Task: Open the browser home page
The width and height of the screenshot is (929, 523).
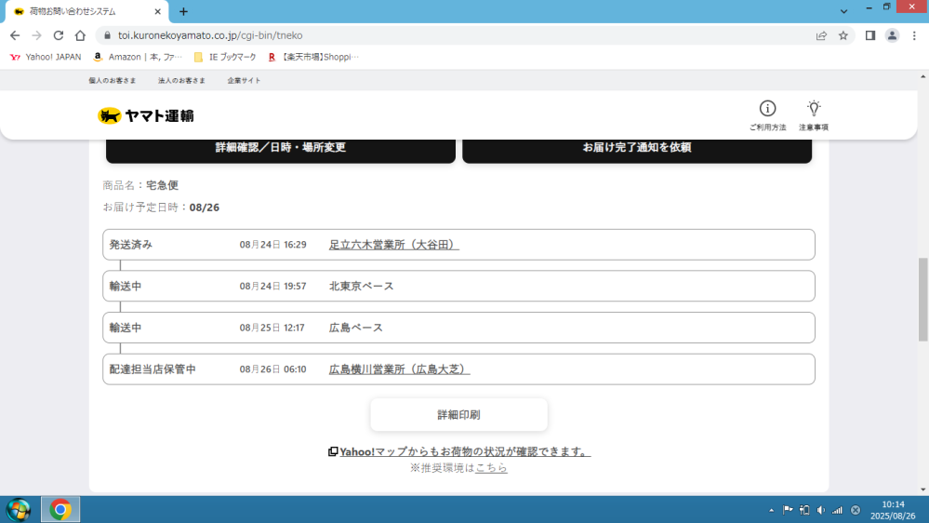Action: [x=80, y=35]
